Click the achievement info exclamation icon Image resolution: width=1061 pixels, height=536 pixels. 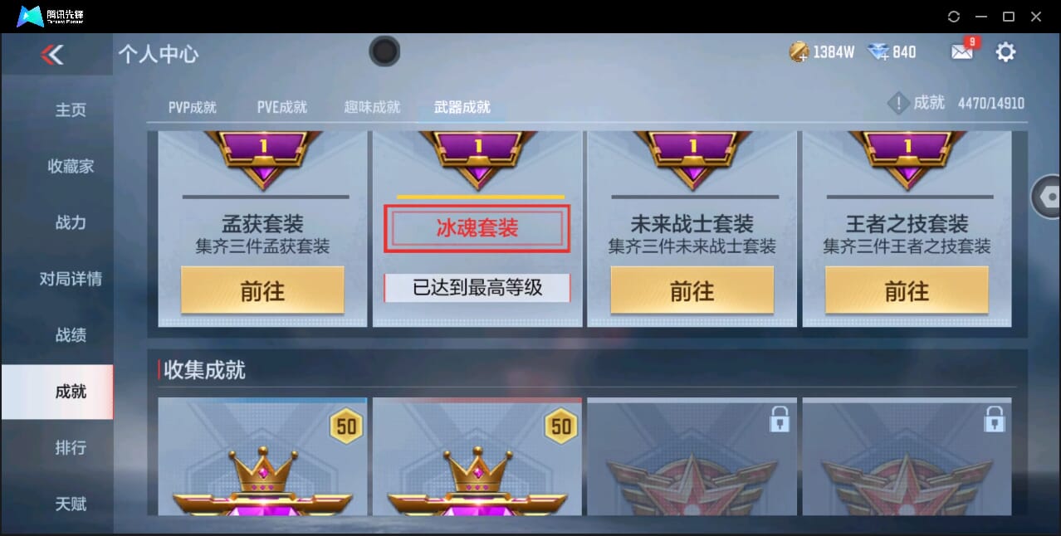[898, 104]
